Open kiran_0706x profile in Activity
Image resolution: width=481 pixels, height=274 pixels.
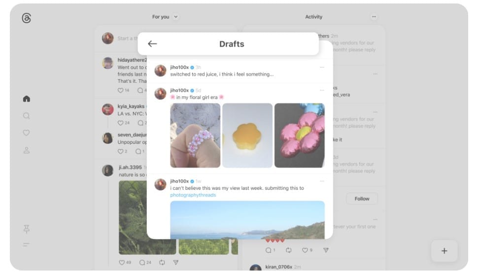[x=278, y=267]
